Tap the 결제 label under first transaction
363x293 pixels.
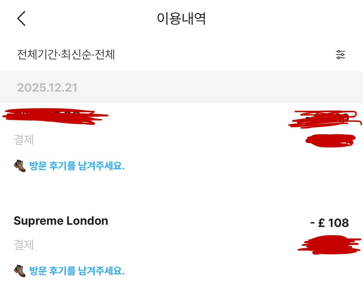(24, 140)
